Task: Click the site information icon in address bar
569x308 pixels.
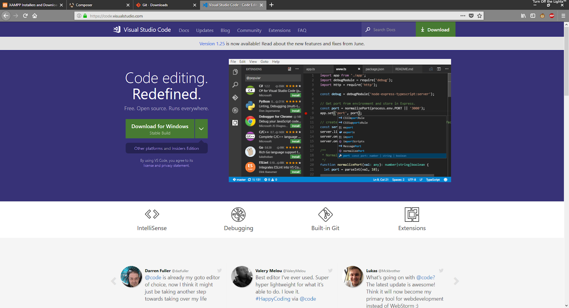Action: 79,16
